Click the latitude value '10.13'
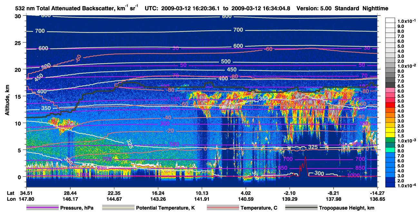The height and width of the screenshot is (215, 419). [x=202, y=193]
